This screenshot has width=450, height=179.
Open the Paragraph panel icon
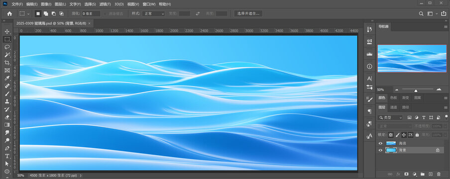tap(369, 111)
